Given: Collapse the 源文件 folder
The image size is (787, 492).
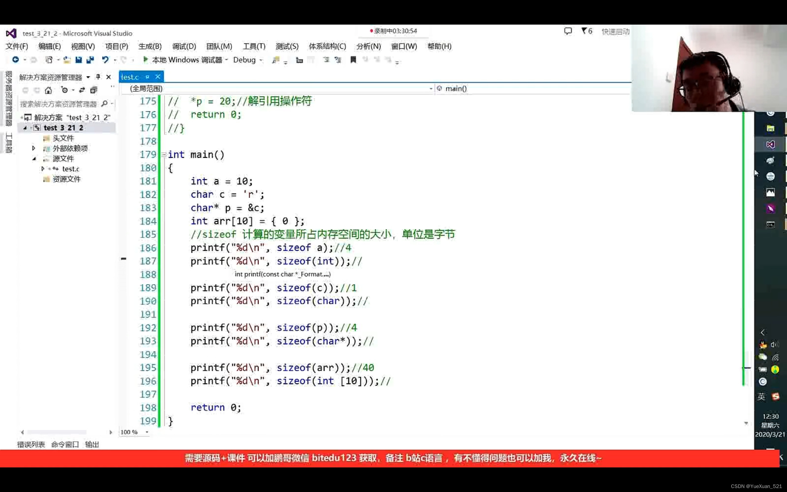Looking at the screenshot, I should (34, 159).
